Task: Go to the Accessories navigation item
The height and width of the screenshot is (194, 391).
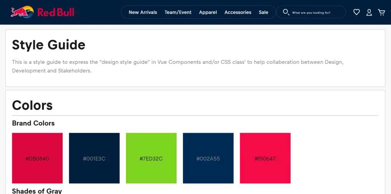Action: click(x=238, y=12)
